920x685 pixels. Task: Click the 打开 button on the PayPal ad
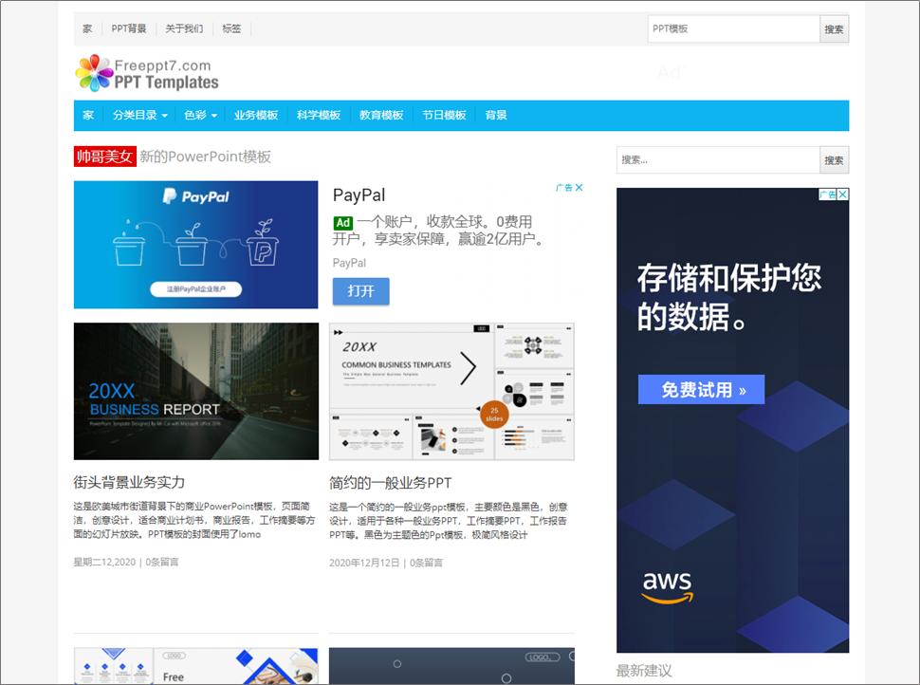click(x=359, y=292)
